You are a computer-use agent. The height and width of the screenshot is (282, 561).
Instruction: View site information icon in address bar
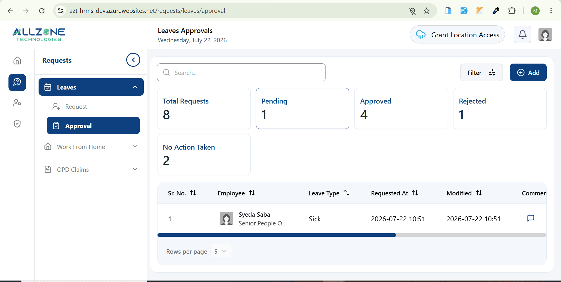coord(61,11)
